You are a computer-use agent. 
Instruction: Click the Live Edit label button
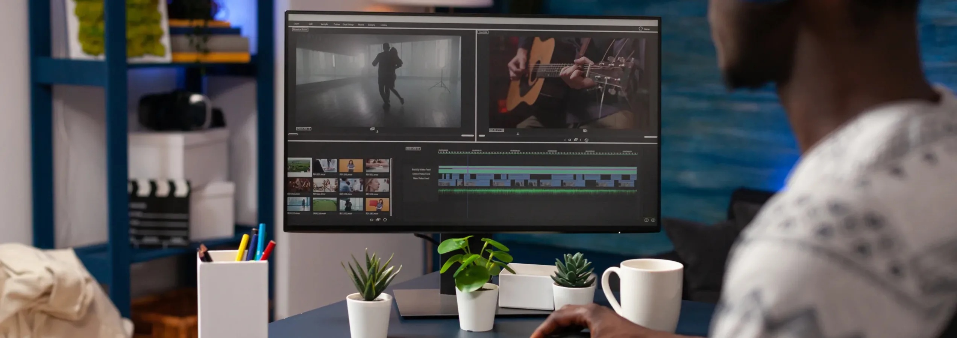(483, 32)
